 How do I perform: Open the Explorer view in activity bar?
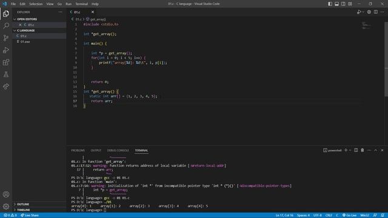pos(6,13)
